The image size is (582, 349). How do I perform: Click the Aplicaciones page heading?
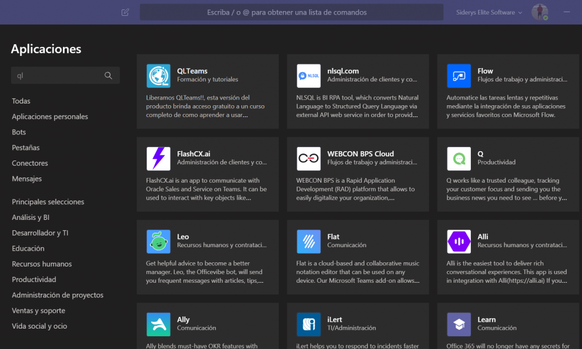46,49
